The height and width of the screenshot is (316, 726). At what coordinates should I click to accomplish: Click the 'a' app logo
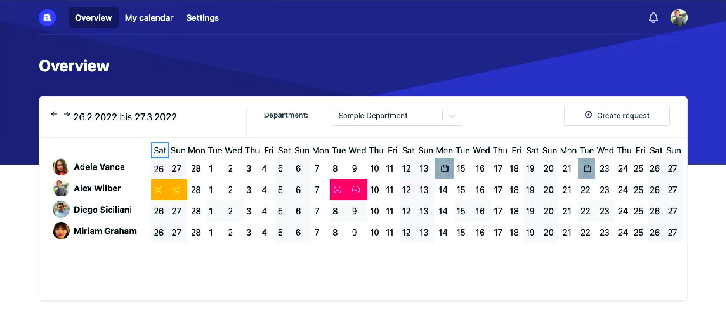coord(47,17)
